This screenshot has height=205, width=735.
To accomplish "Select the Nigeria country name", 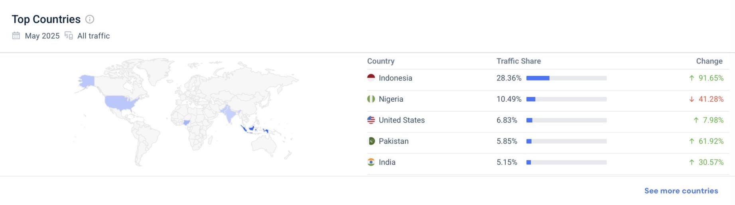I will (391, 99).
